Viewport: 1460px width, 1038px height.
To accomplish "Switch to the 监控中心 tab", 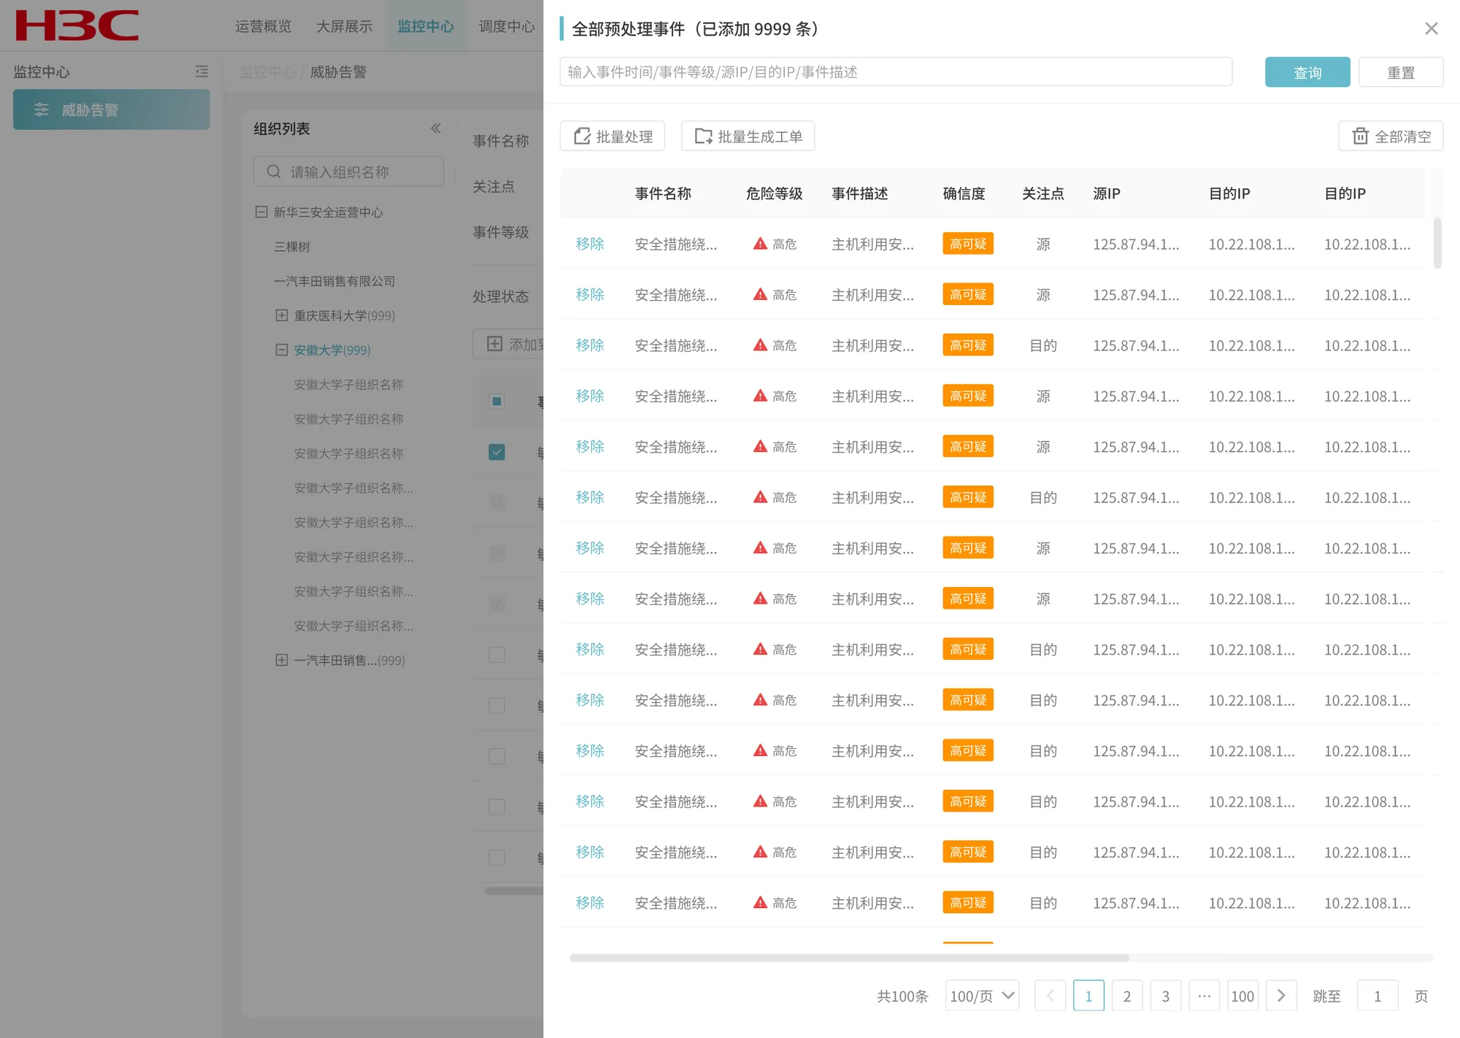I will coord(426,26).
